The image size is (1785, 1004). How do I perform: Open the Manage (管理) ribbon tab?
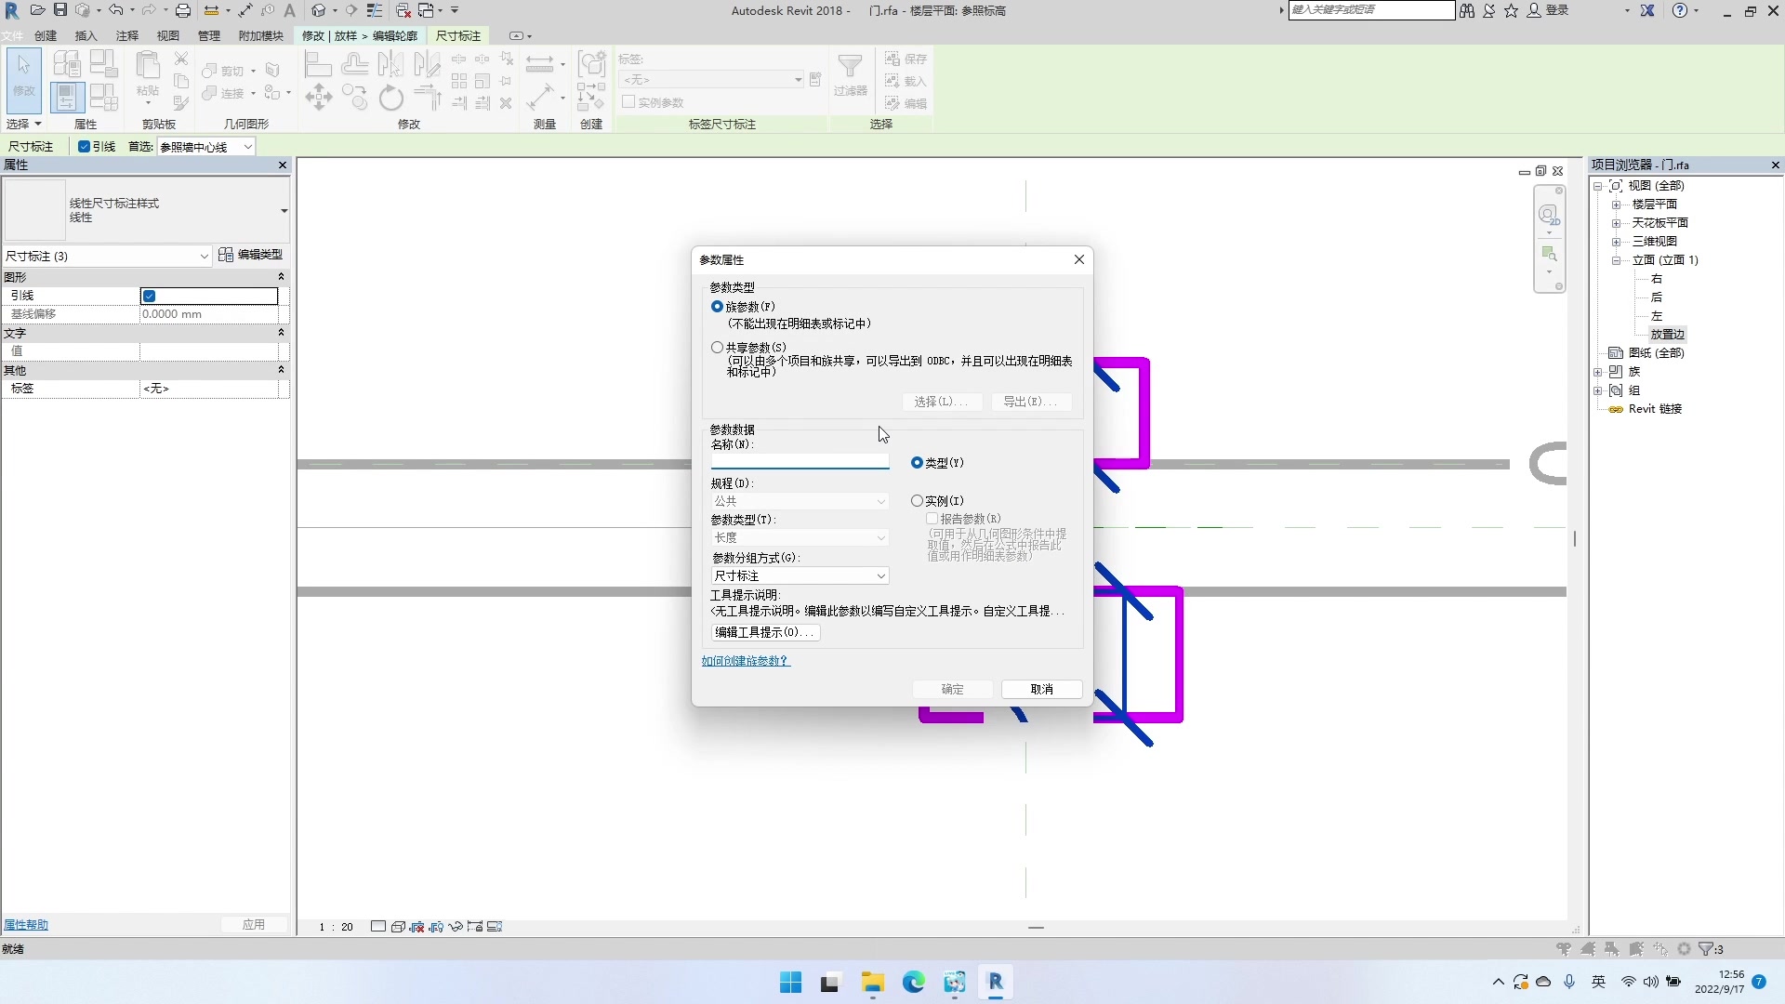click(x=209, y=35)
